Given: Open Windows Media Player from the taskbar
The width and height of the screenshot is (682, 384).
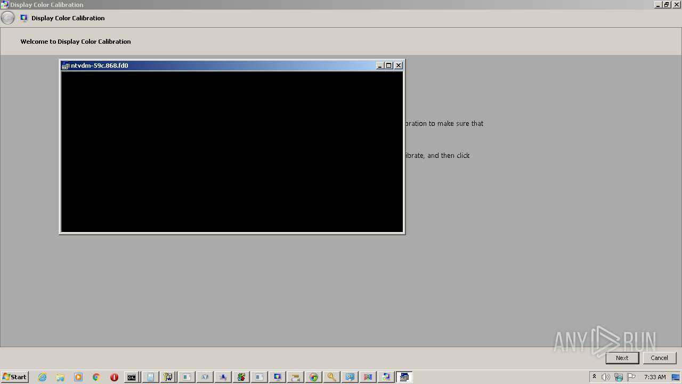Looking at the screenshot, I should tap(78, 377).
